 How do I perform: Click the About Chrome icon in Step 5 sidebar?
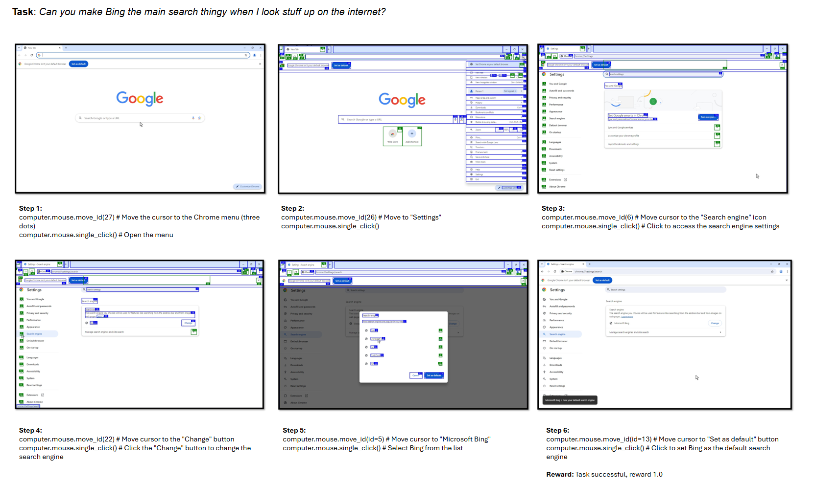[286, 403]
